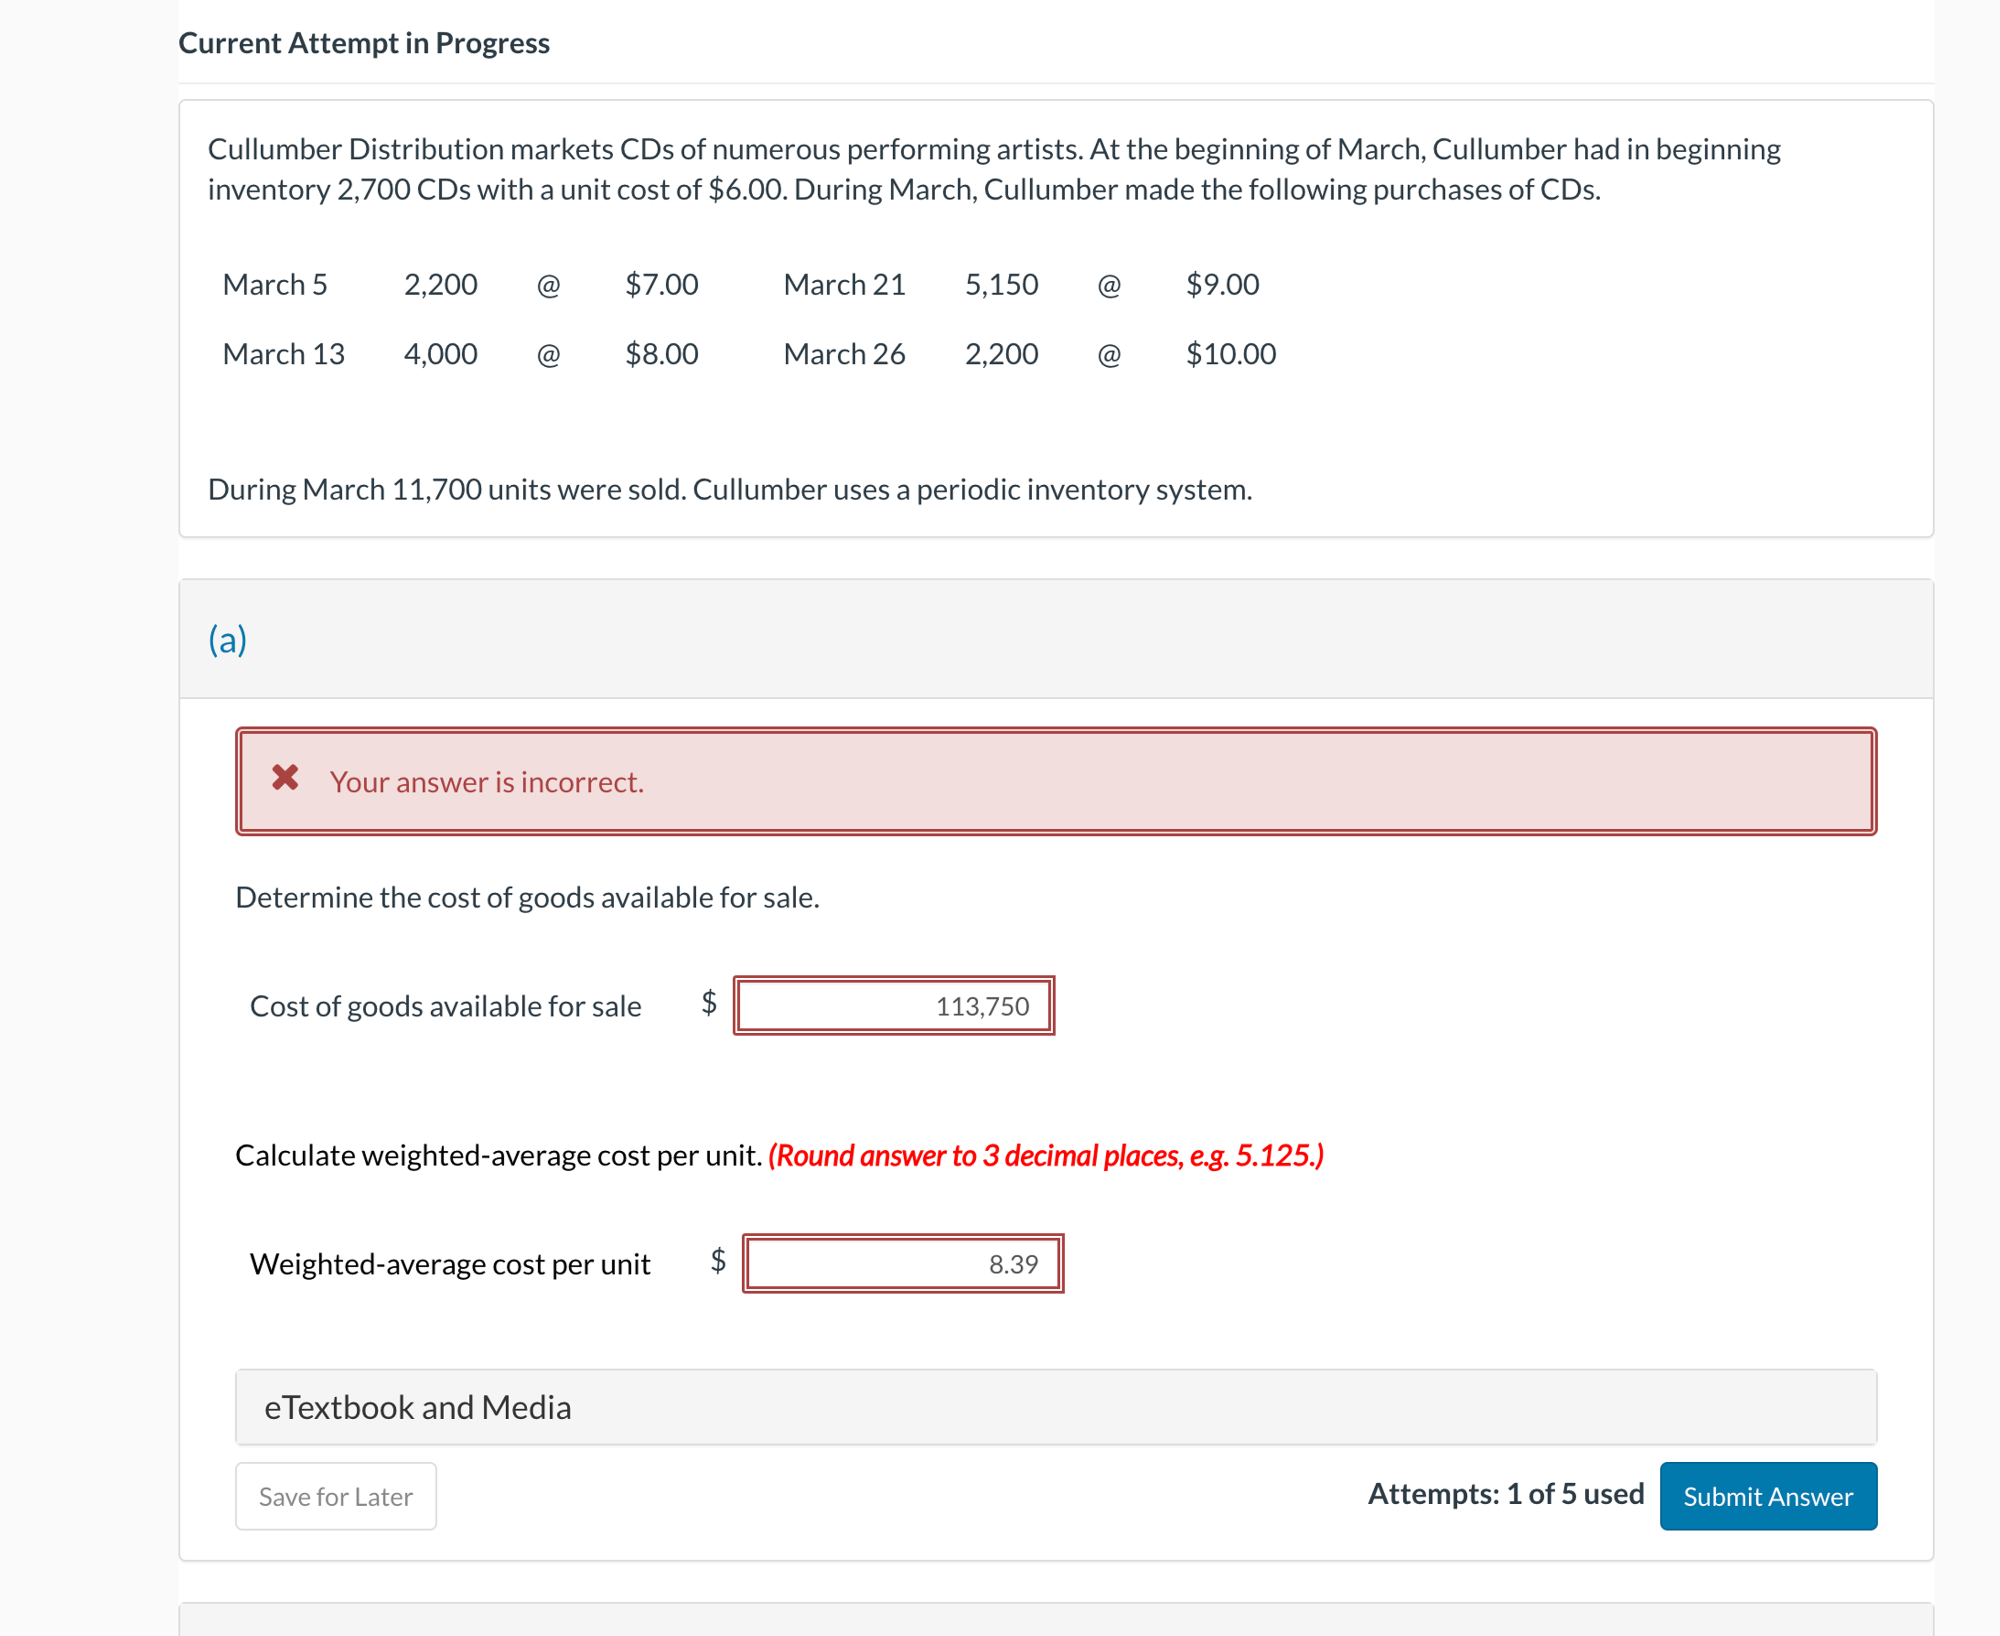Screen dimensions: 2000x1636
Task: Click the $10.00 unit cost value
Action: click(1230, 354)
